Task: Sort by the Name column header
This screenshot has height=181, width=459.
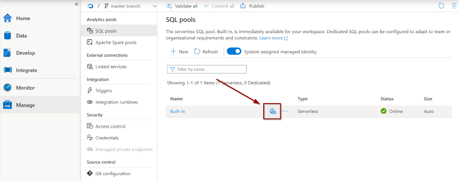Action: [x=177, y=99]
